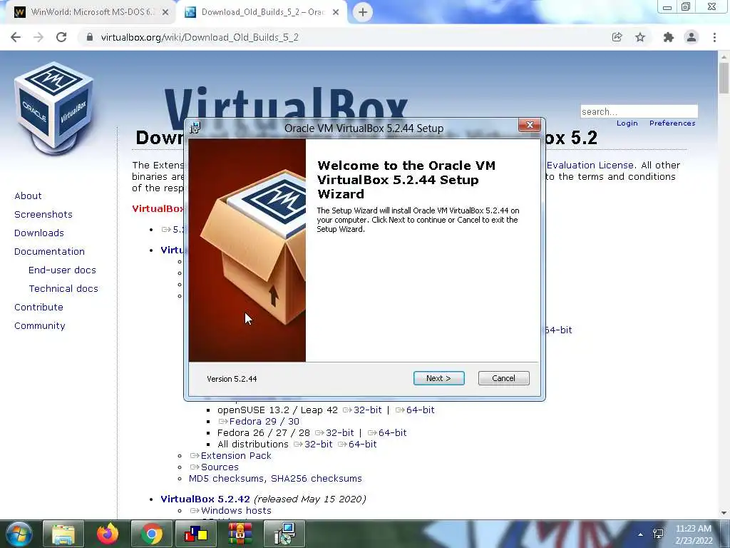Open the Login link
Image resolution: width=730 pixels, height=548 pixels.
627,123
